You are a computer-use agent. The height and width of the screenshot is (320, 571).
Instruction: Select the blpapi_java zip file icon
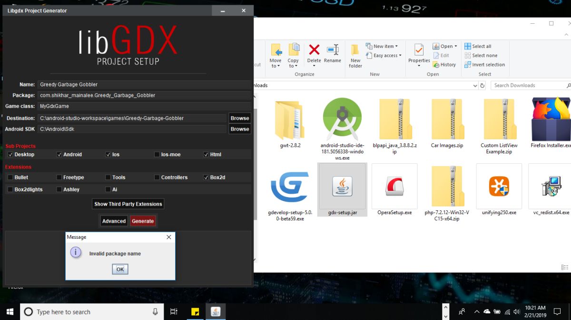tap(395, 120)
